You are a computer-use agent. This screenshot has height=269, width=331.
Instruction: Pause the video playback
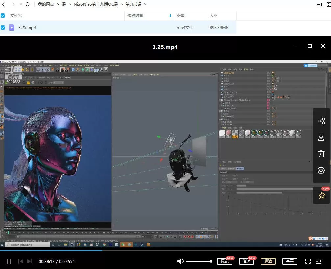(9, 261)
